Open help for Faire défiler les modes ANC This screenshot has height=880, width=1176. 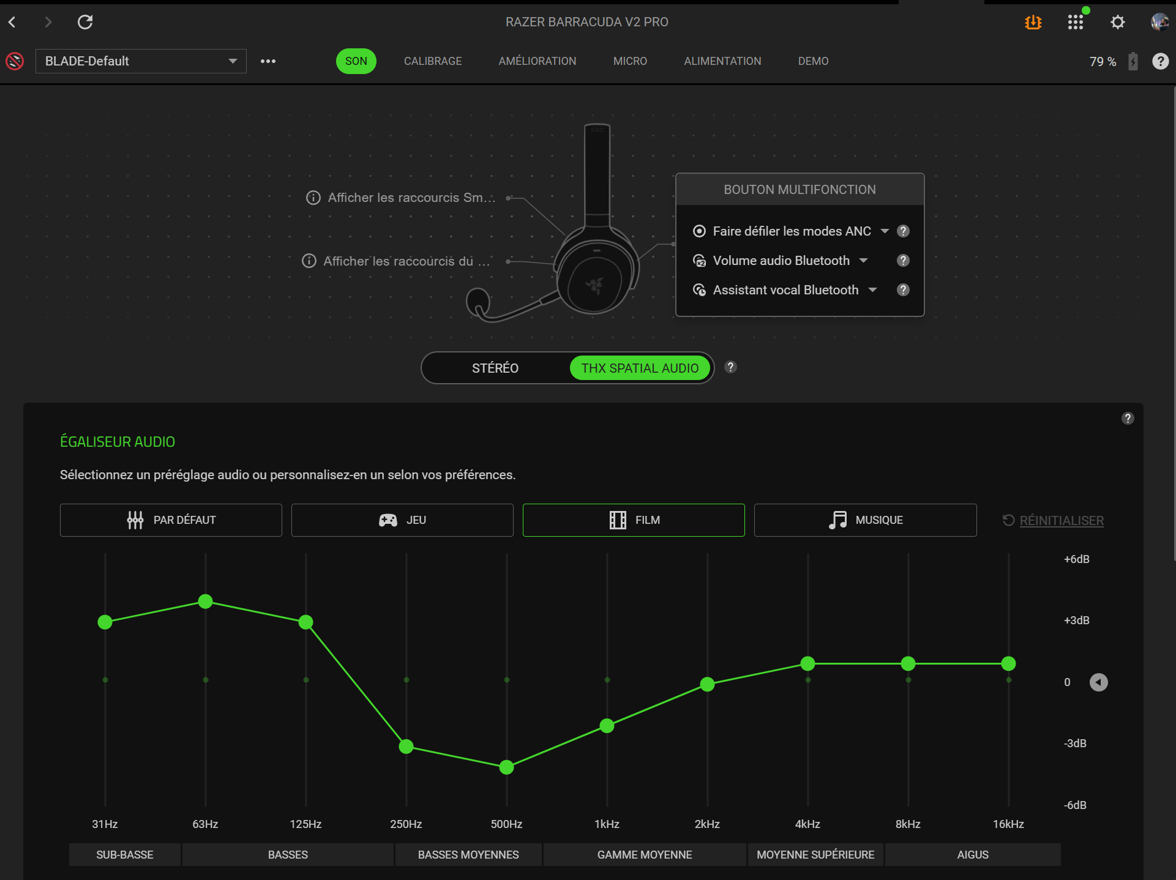point(903,231)
